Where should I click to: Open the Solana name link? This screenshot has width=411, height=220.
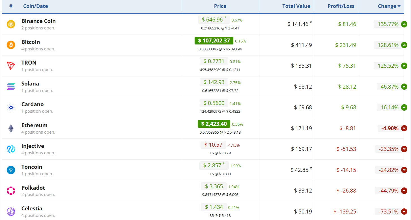(x=30, y=84)
